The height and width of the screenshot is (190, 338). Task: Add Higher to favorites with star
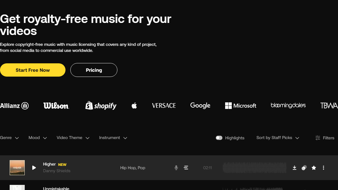click(x=314, y=168)
